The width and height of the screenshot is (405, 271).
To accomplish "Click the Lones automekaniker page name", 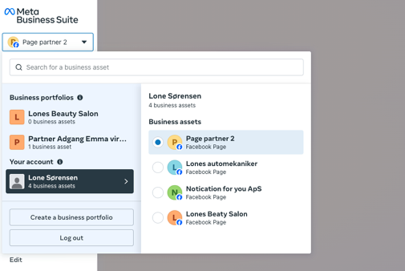I will (x=222, y=164).
